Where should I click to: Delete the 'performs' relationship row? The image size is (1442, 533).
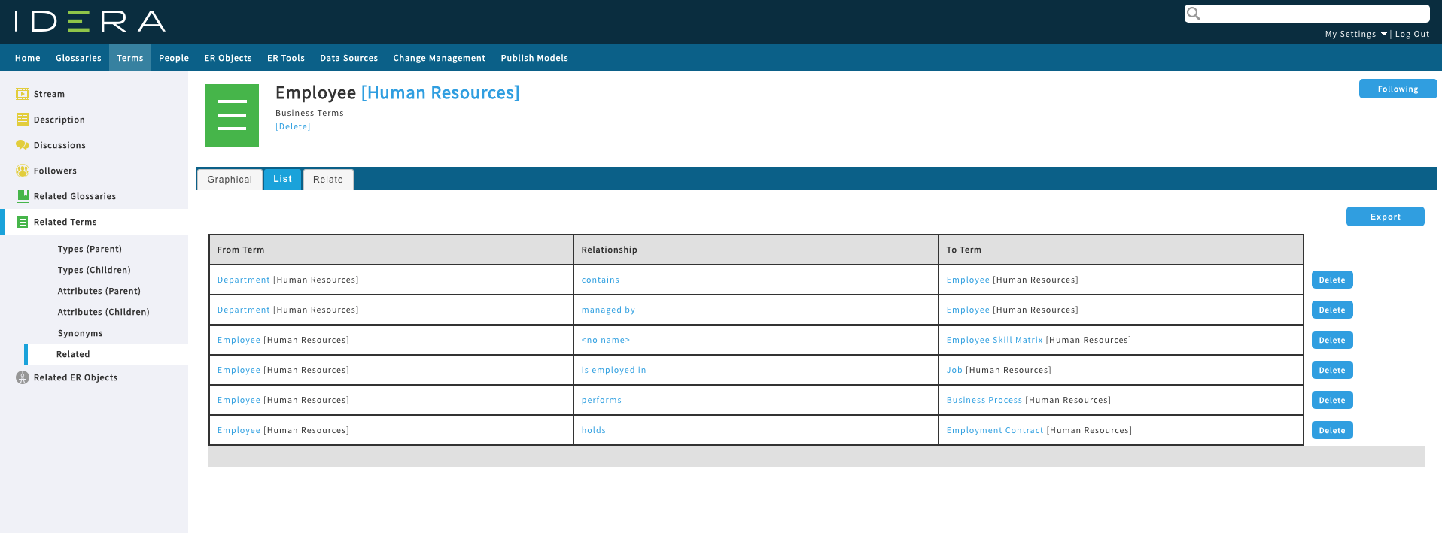click(1332, 400)
